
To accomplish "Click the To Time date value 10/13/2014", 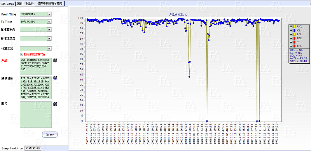I will [28, 22].
